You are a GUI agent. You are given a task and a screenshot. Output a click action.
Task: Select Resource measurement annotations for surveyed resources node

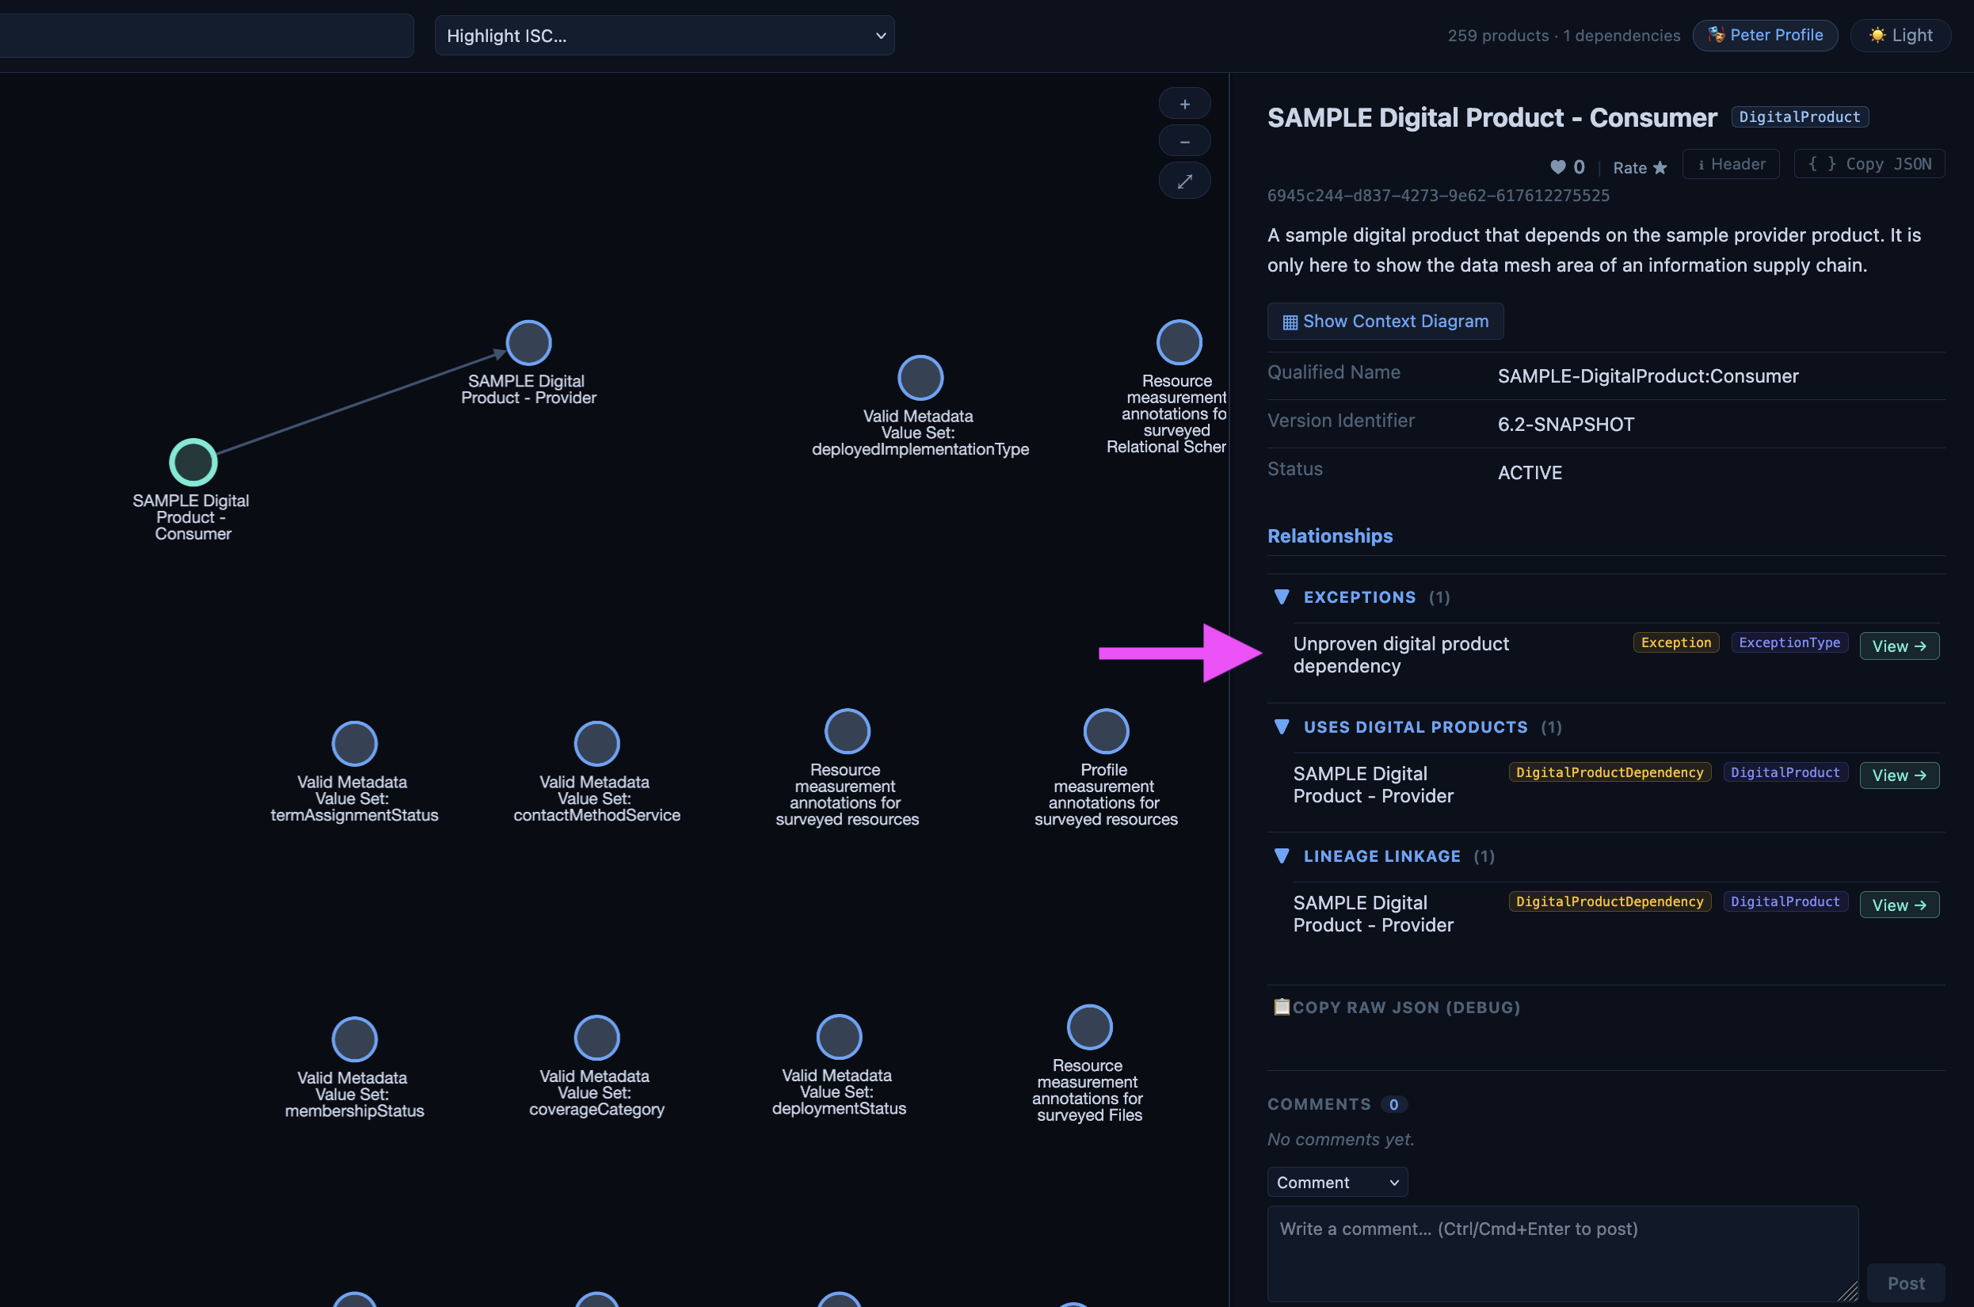847,731
